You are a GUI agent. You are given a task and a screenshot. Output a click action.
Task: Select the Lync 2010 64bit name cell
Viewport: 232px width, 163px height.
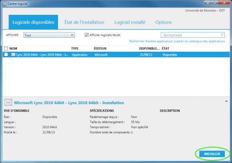pyautogui.click(x=42, y=55)
